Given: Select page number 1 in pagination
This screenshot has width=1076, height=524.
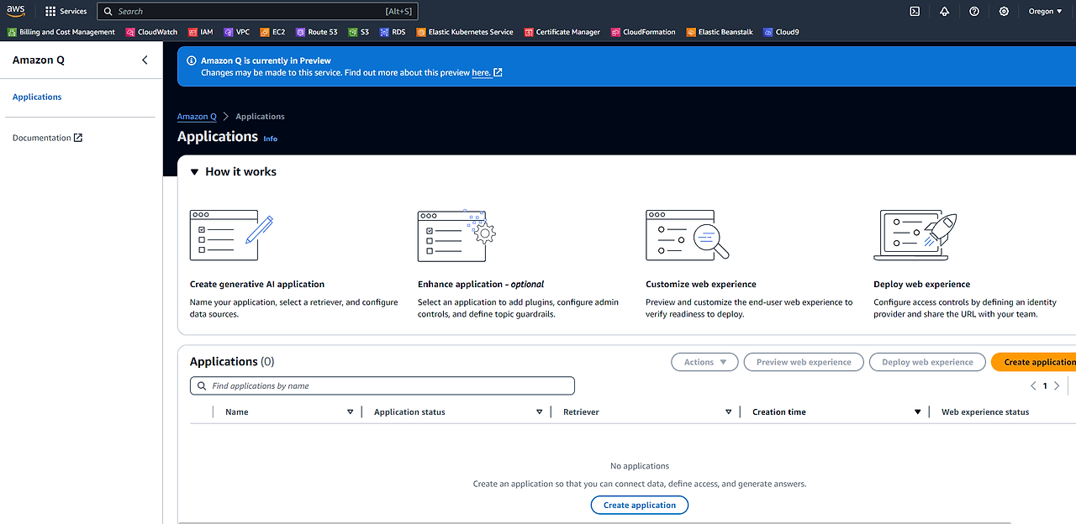Looking at the screenshot, I should click(x=1045, y=385).
